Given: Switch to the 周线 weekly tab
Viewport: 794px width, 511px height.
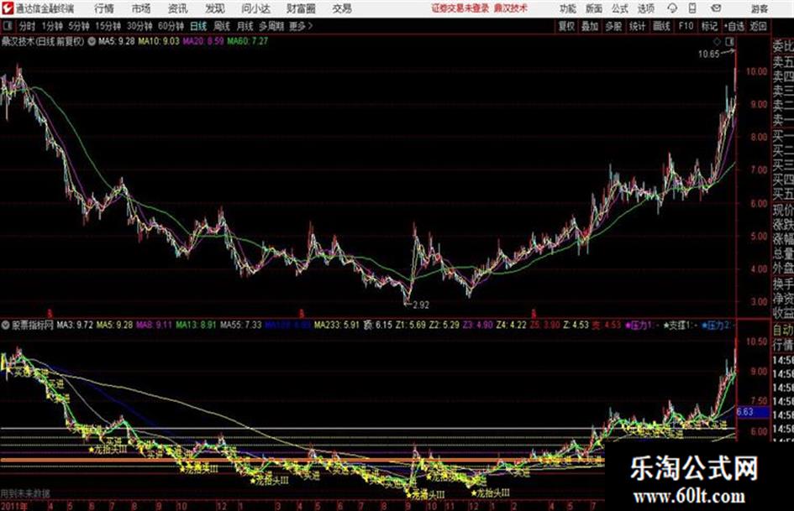Looking at the screenshot, I should [222, 26].
